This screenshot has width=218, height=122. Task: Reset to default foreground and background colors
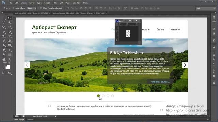click(4, 68)
